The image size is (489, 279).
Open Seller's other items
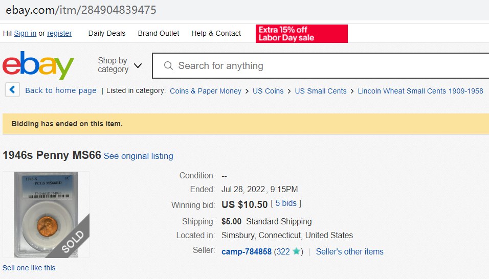click(x=349, y=251)
